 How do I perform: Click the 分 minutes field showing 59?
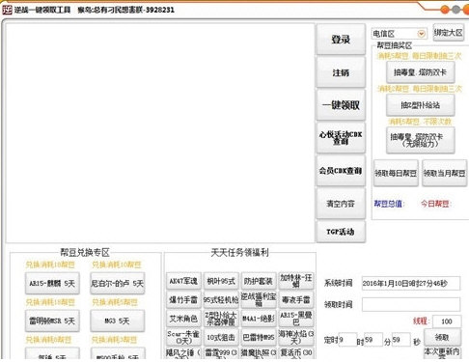(x=373, y=340)
